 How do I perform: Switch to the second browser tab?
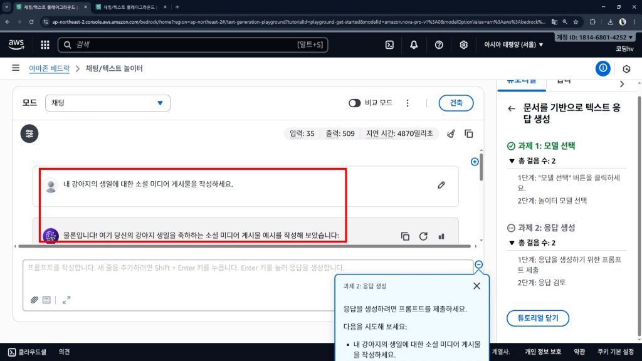pos(131,7)
